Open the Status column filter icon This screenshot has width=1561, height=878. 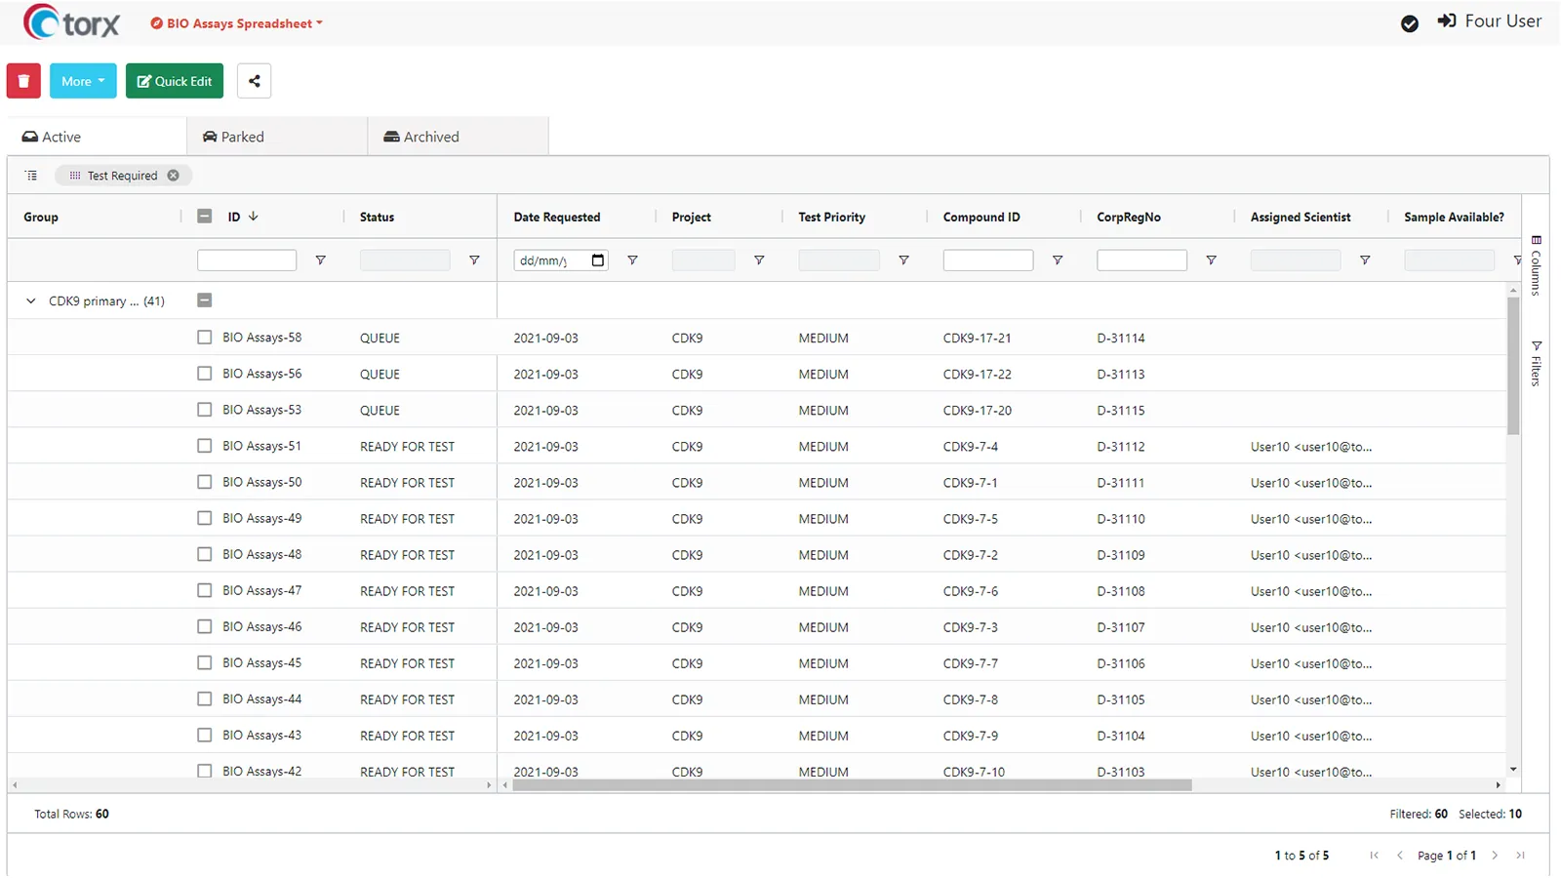[x=474, y=260]
